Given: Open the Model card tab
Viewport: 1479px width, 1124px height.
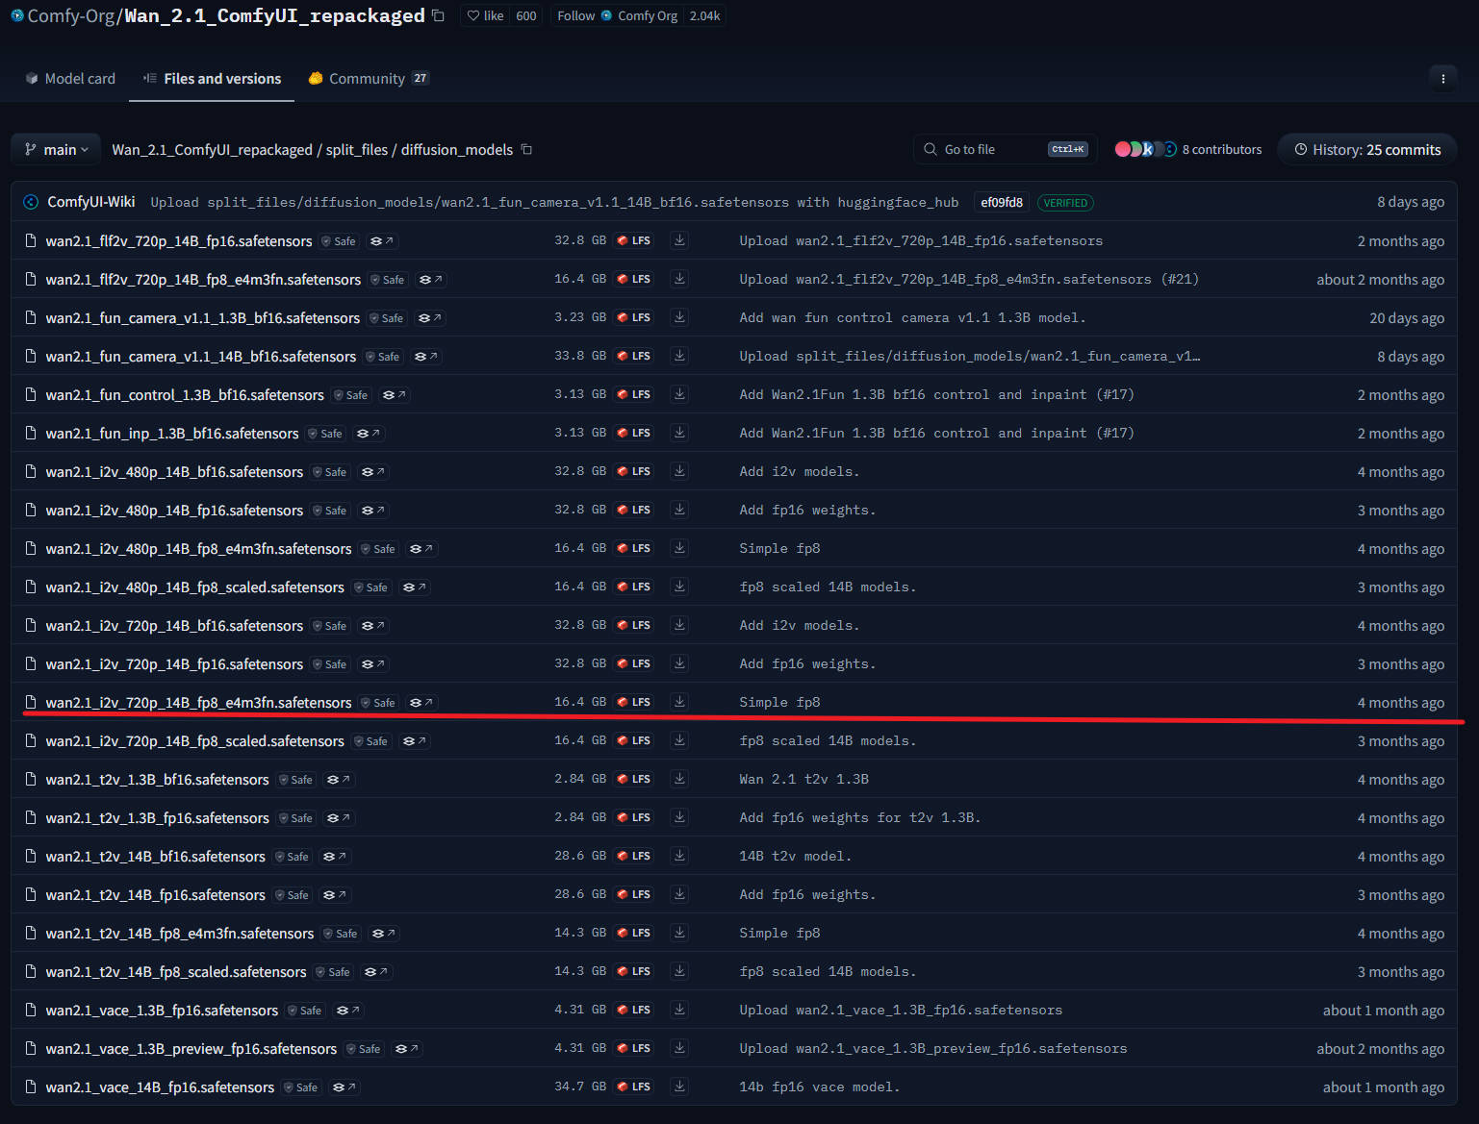Looking at the screenshot, I should coord(70,79).
